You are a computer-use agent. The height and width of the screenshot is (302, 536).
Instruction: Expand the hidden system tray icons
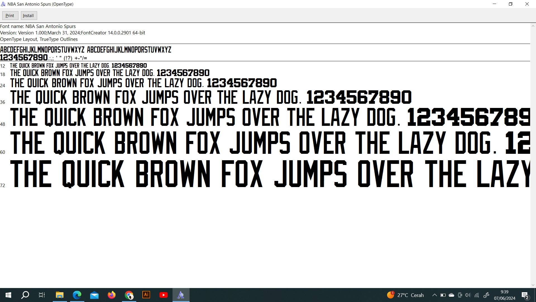[x=435, y=295]
